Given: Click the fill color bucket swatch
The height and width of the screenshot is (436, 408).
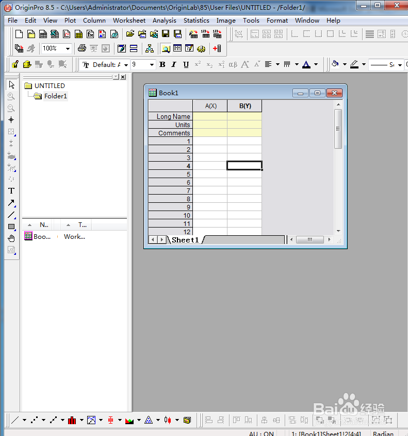Looking at the screenshot, I should [x=335, y=64].
